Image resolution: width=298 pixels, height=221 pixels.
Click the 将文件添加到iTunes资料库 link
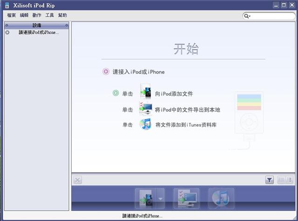(185, 125)
